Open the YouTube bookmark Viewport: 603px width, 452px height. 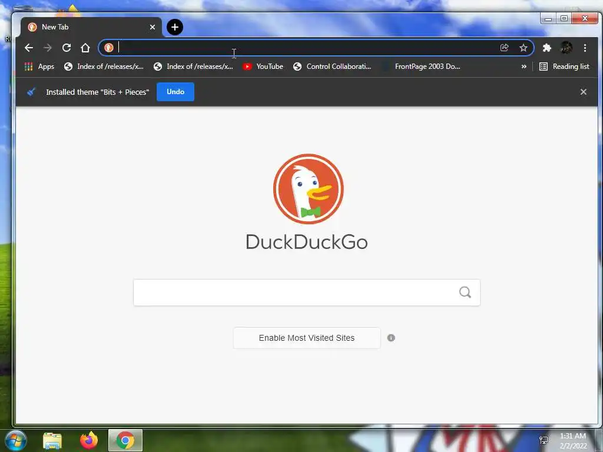point(263,67)
